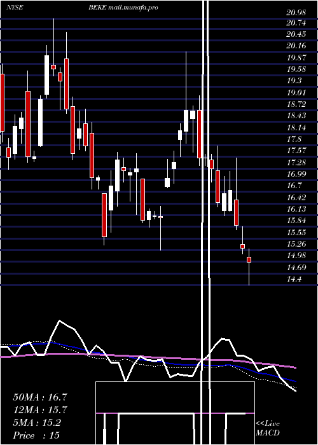Click the 50MA : 16.7 readout
Screen dimensions: 318x445
40,397
